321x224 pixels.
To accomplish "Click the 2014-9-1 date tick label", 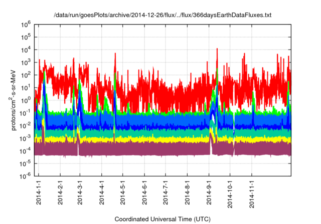I will 209,192.
